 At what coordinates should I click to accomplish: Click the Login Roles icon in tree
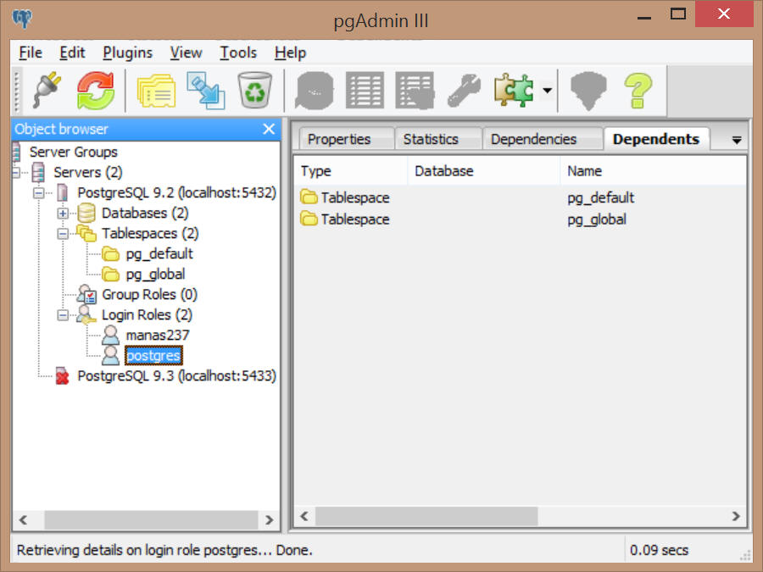(x=86, y=315)
